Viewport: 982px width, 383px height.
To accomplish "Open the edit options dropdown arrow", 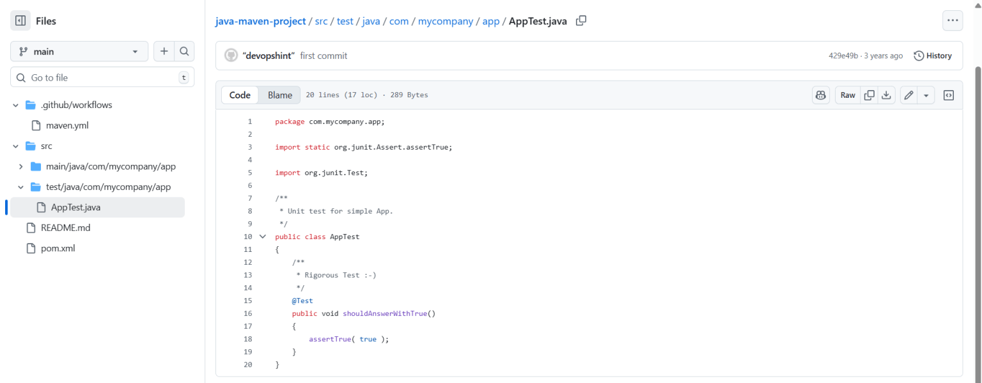I will coord(925,95).
